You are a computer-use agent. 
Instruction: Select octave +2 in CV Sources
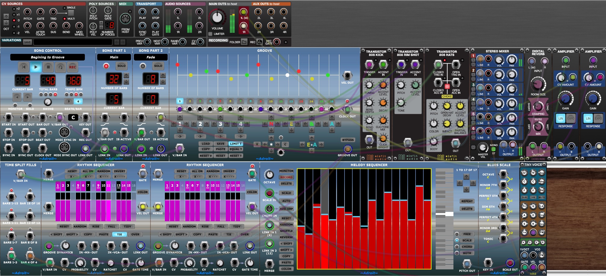(14, 9)
